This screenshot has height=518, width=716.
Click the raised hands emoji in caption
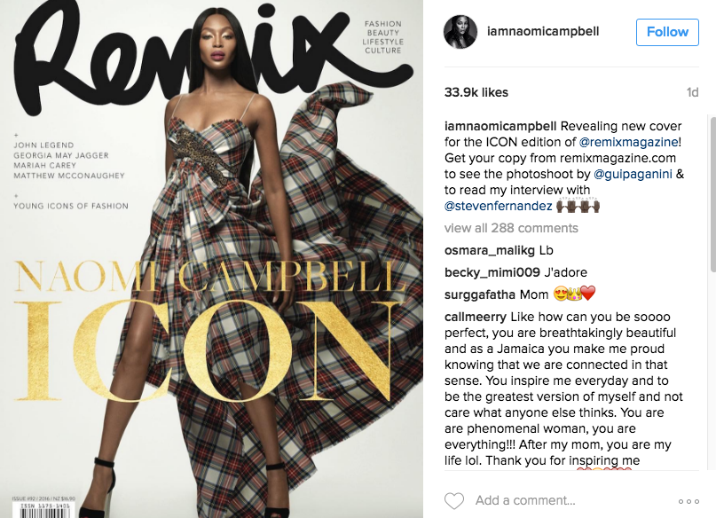pos(578,206)
